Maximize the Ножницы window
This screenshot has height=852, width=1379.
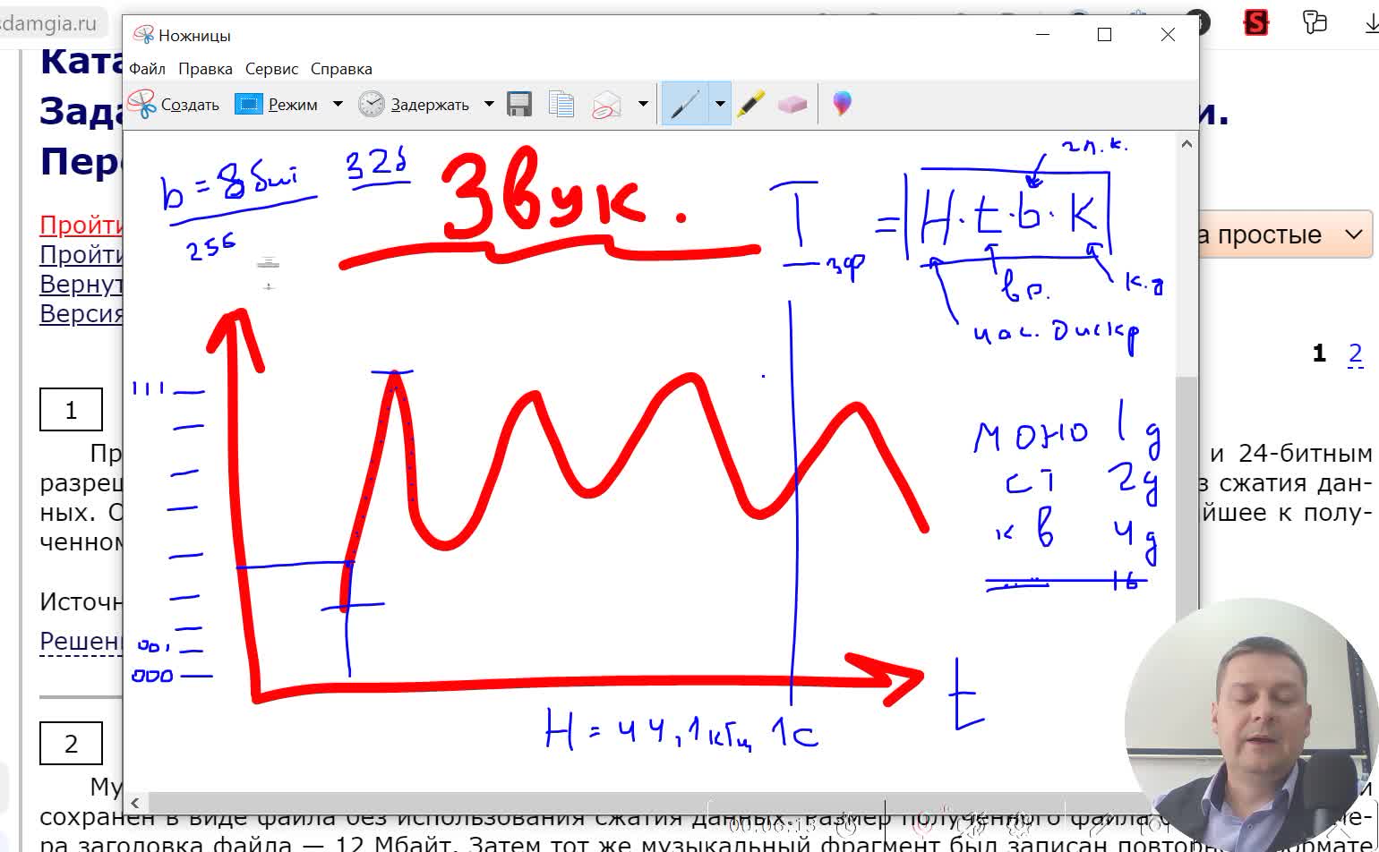pos(1104,35)
